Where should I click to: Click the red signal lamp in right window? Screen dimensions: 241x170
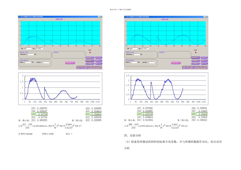[x=196, y=52]
